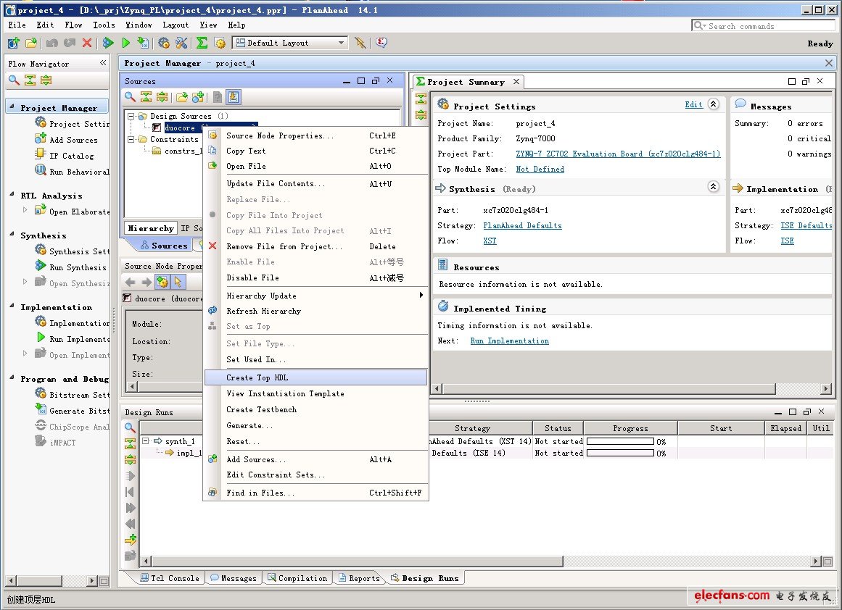Click the search icon in Flow Navigator
842x610 pixels.
coord(14,80)
